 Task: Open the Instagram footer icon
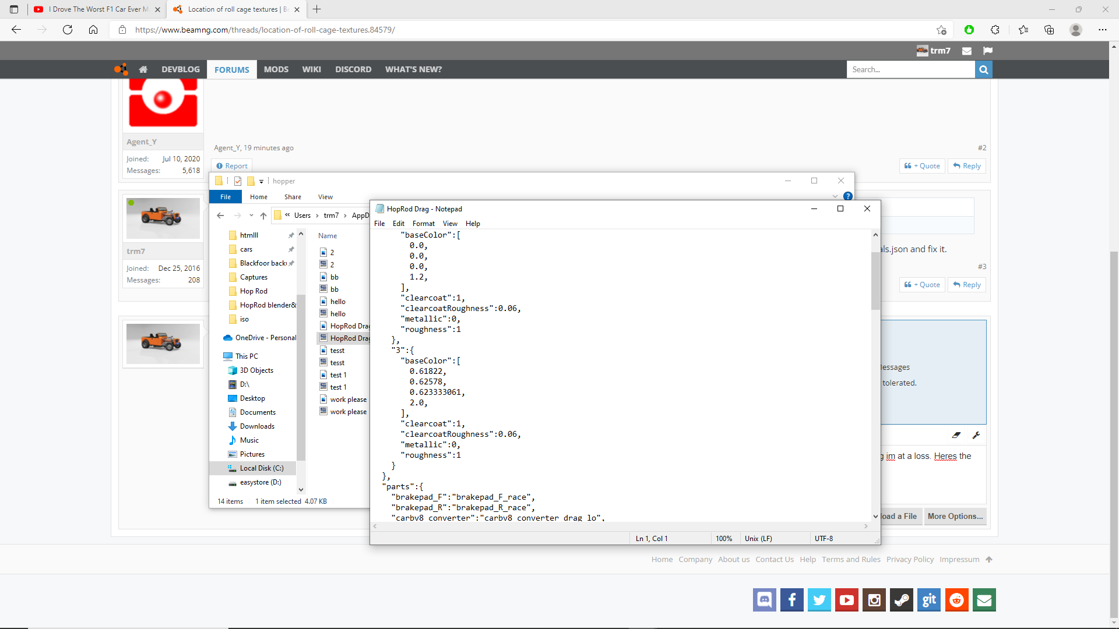tap(874, 600)
